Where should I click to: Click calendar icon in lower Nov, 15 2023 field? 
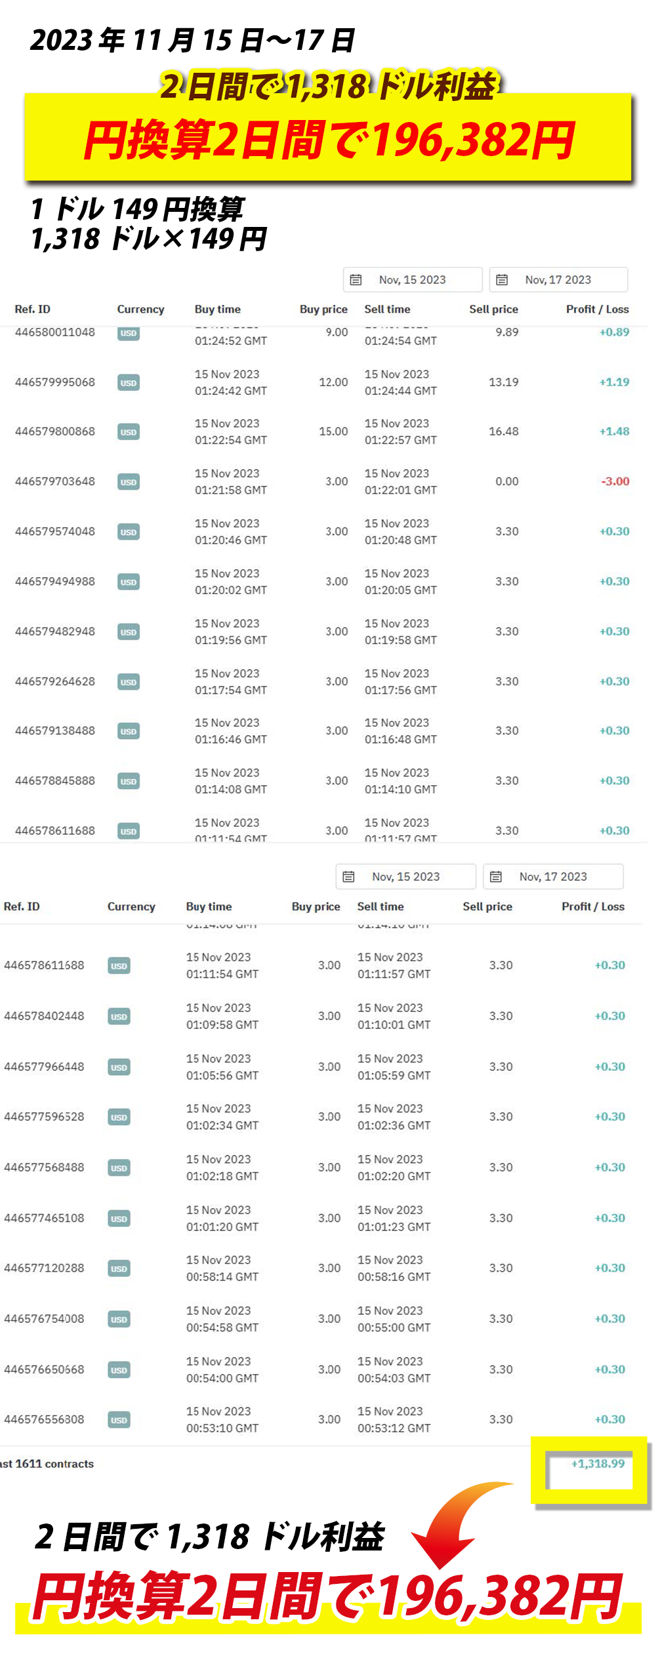tap(348, 876)
